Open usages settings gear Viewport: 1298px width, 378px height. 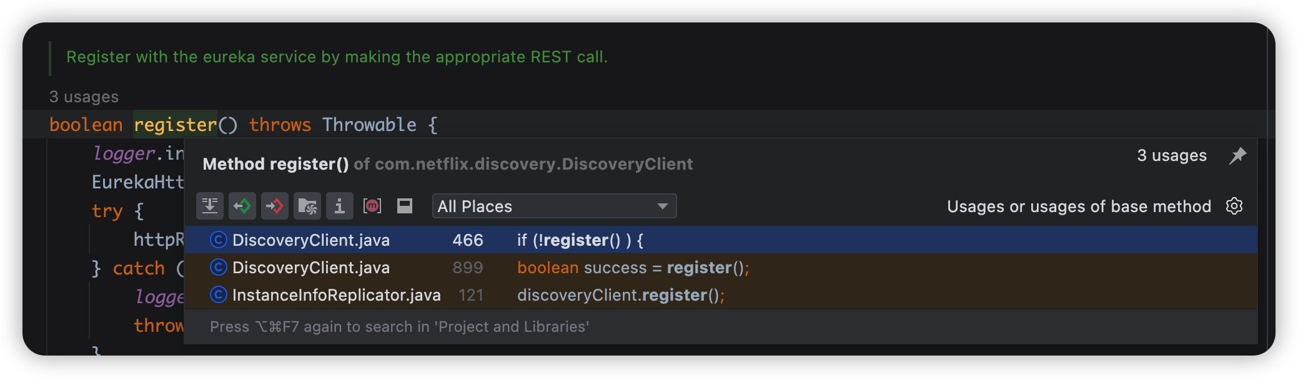coord(1234,206)
